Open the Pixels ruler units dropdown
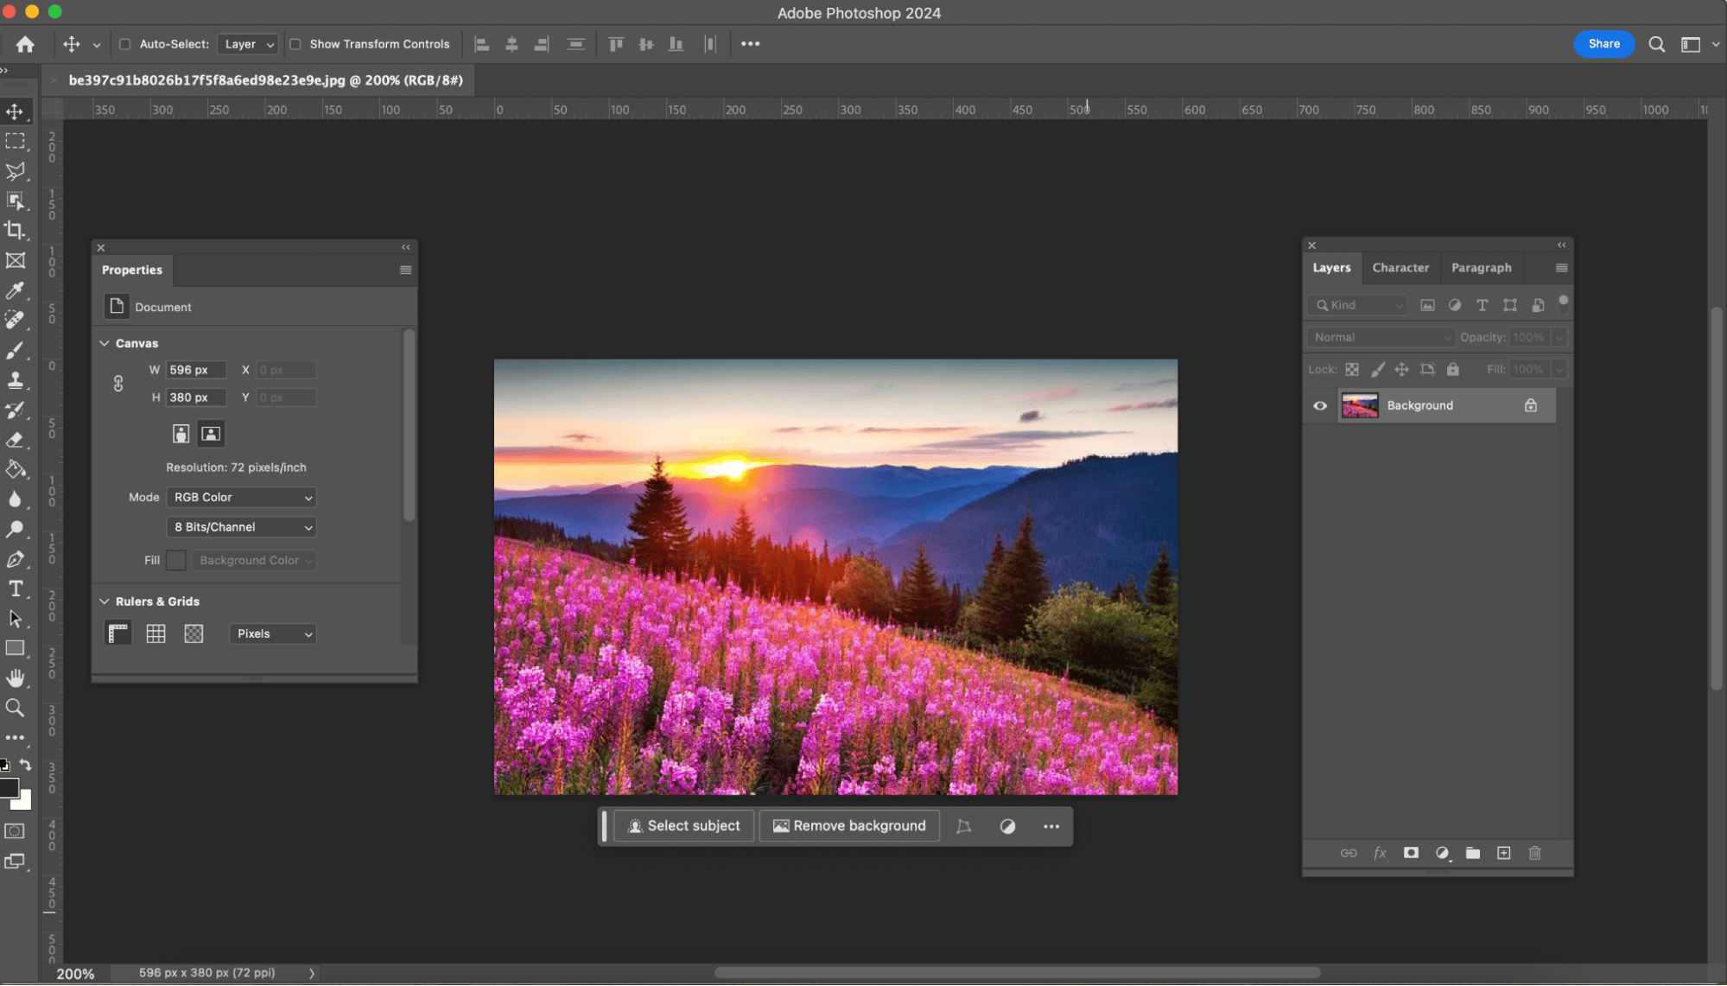Image resolution: width=1727 pixels, height=986 pixels. click(x=272, y=633)
